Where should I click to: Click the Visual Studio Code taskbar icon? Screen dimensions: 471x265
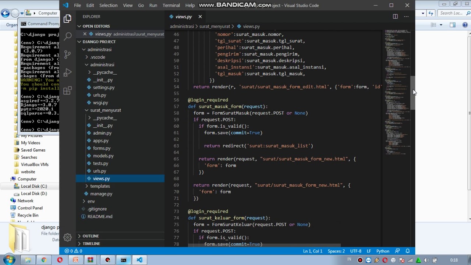(x=139, y=260)
